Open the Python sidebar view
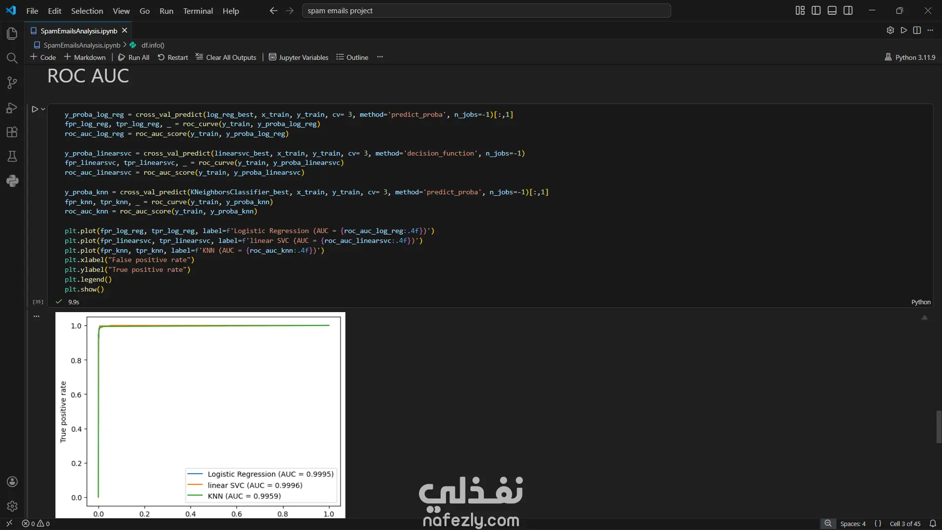The width and height of the screenshot is (942, 530). click(12, 181)
